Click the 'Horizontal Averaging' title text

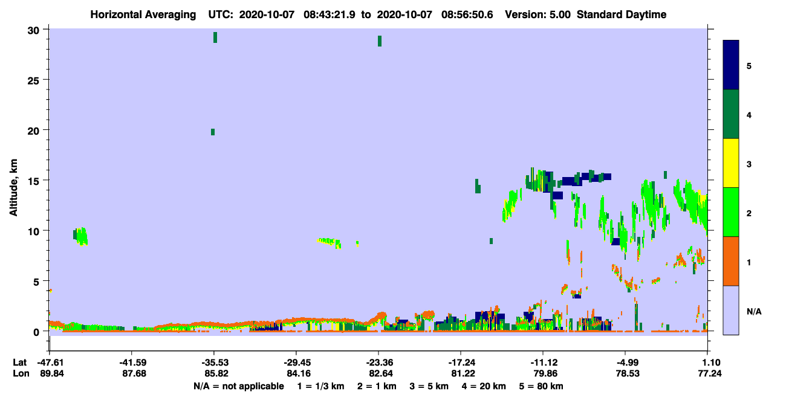[143, 15]
